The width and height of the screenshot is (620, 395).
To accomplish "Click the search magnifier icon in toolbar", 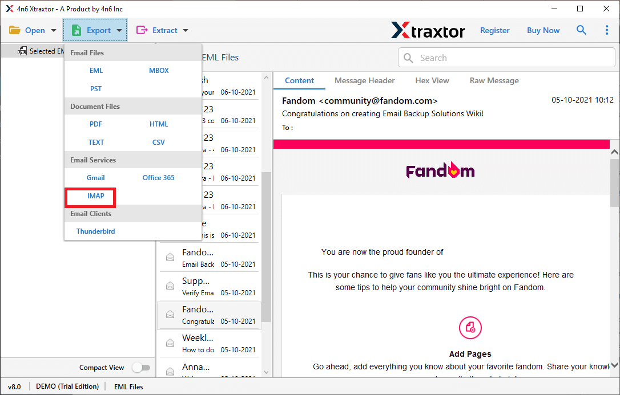I will click(x=581, y=30).
